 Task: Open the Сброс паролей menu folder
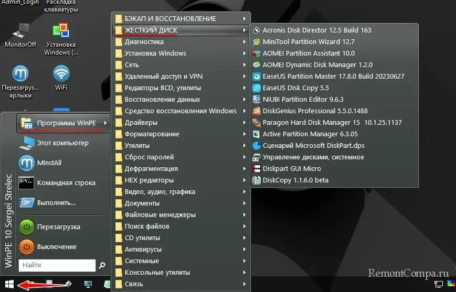click(181, 157)
